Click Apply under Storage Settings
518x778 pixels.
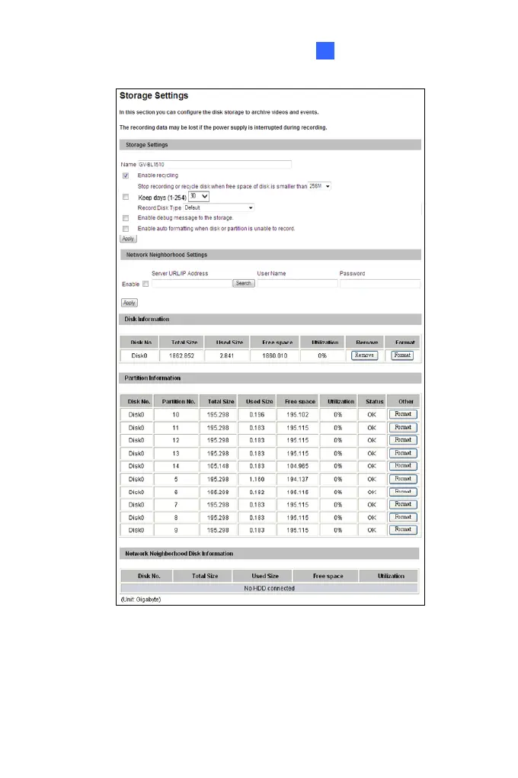tap(129, 239)
